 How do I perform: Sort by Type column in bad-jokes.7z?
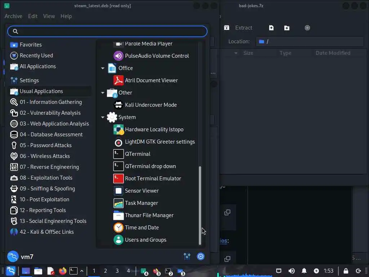(x=285, y=53)
